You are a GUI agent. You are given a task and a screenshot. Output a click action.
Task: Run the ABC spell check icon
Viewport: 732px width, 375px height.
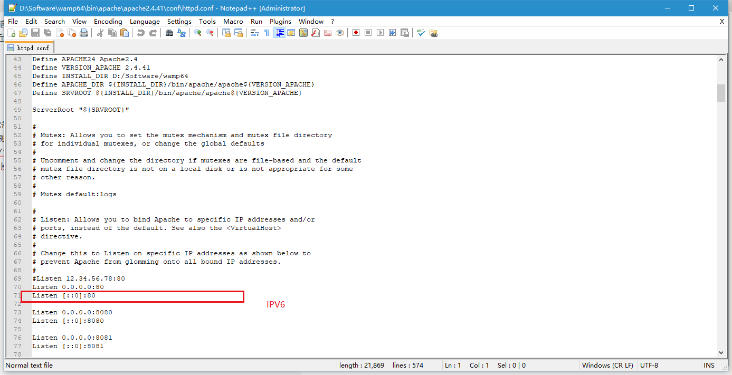tap(421, 33)
